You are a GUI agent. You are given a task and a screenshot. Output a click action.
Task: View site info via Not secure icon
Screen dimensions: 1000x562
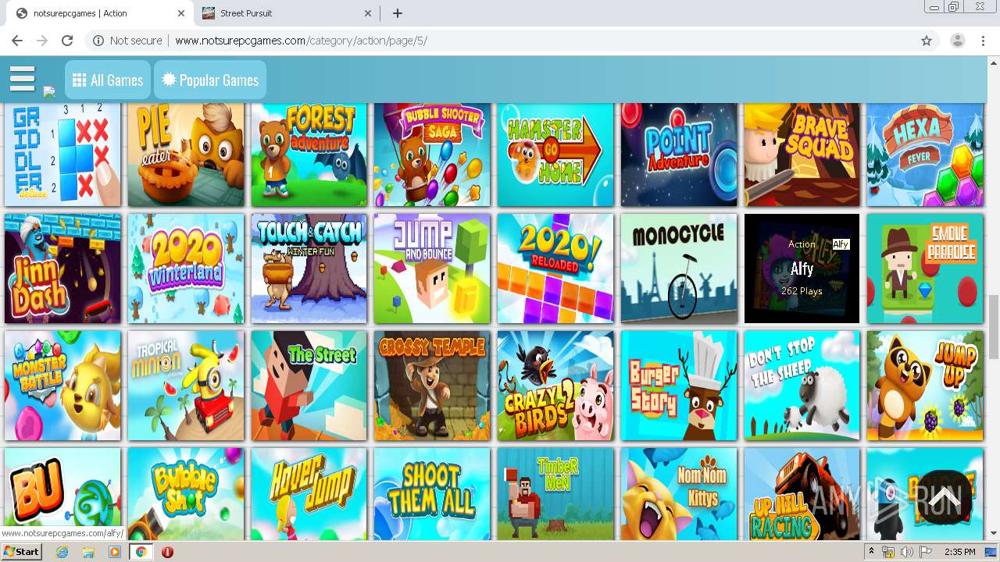click(x=127, y=41)
